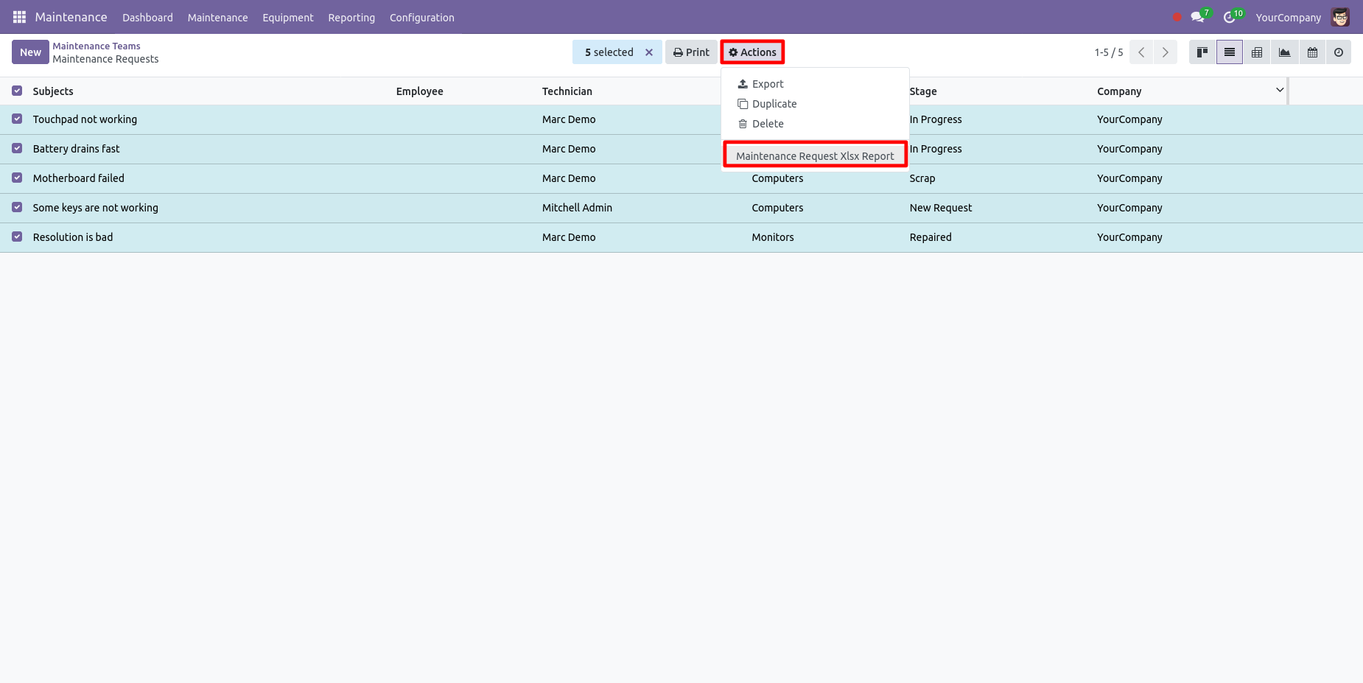1363x683 pixels.
Task: Click the Repaired stage cell
Action: [931, 237]
